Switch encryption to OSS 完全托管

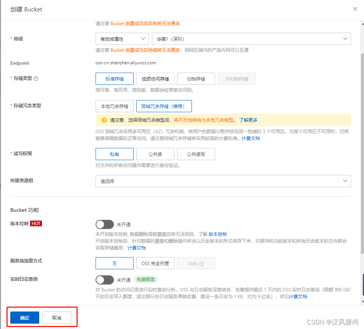pyautogui.click(x=155, y=263)
